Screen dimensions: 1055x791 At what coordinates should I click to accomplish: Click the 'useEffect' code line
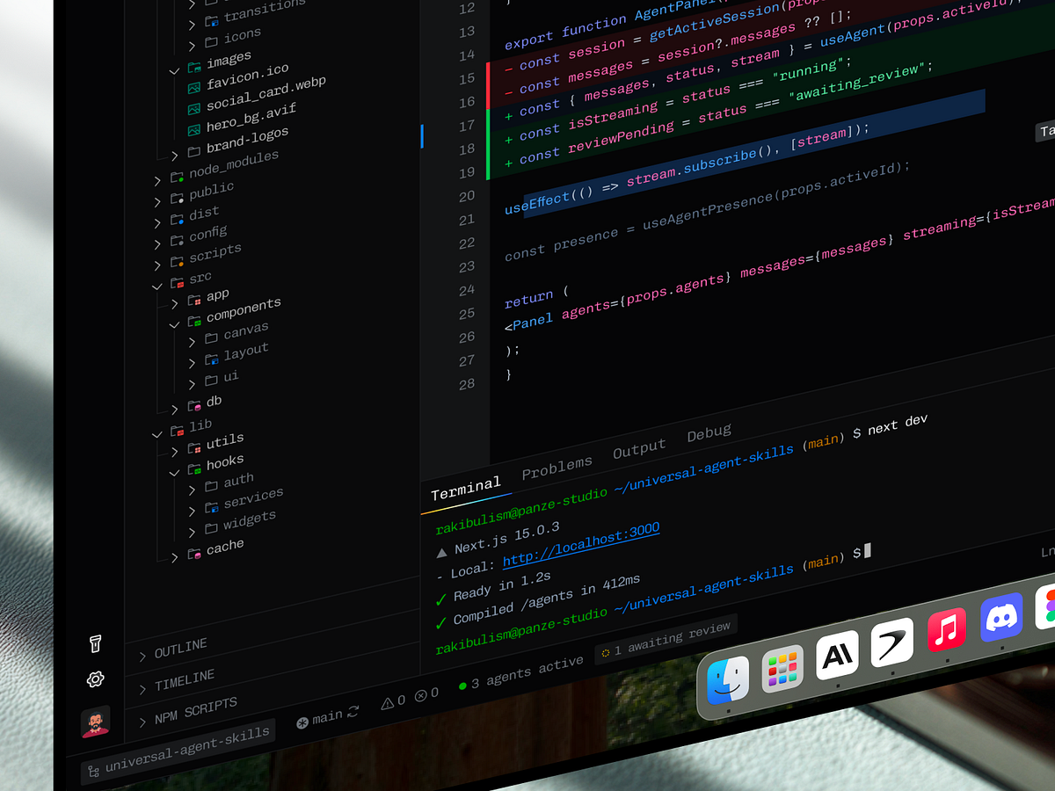687,170
